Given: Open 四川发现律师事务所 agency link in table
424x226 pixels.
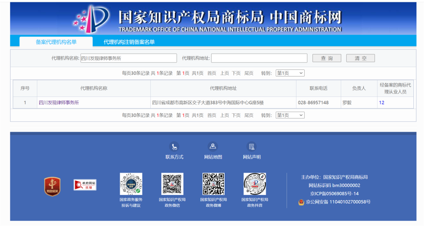Looking at the screenshot, I should coord(59,103).
